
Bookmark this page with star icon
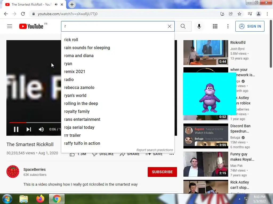[239, 14]
